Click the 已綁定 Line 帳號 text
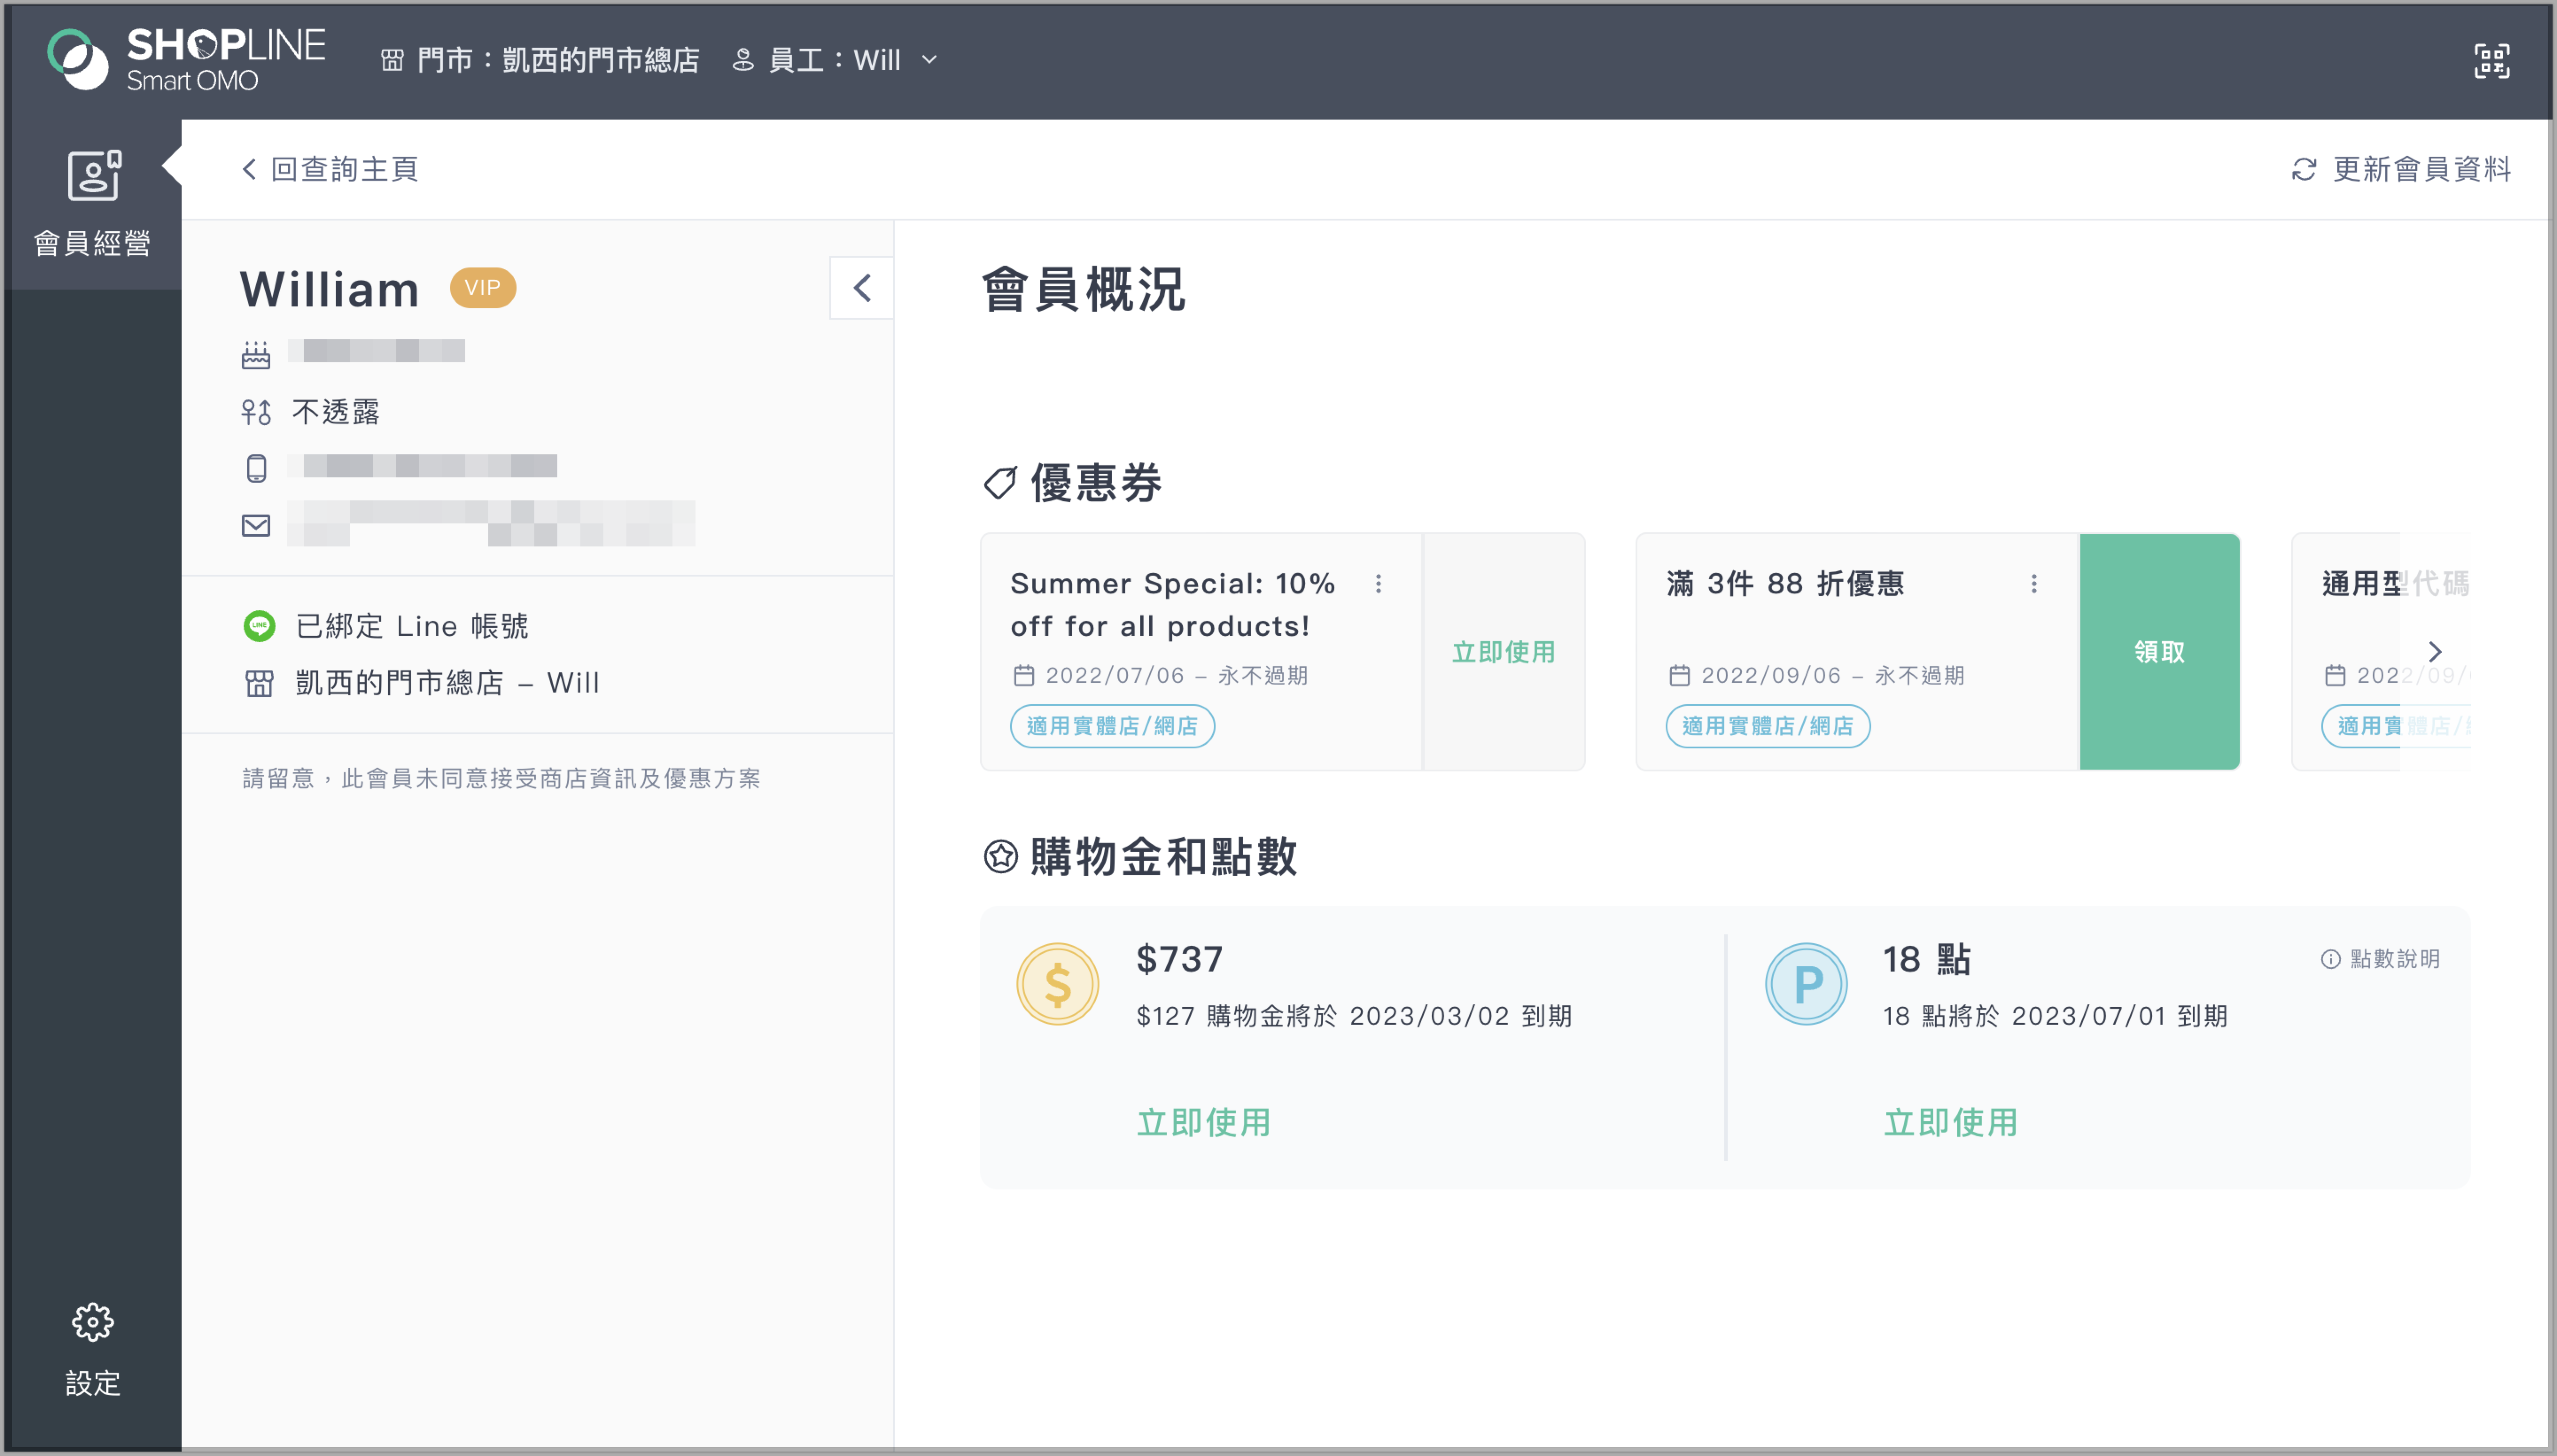The height and width of the screenshot is (1456, 2557). coord(412,626)
